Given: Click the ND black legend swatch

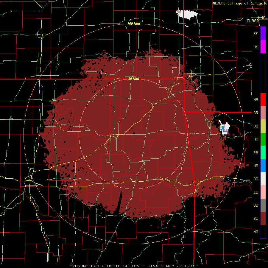Looking at the screenshot, I should tap(263, 232).
